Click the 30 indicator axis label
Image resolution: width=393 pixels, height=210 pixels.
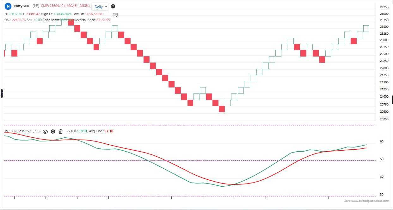click(x=382, y=194)
